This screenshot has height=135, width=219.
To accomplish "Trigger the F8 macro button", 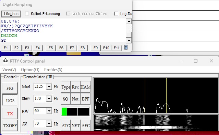I will tap(83, 48).
